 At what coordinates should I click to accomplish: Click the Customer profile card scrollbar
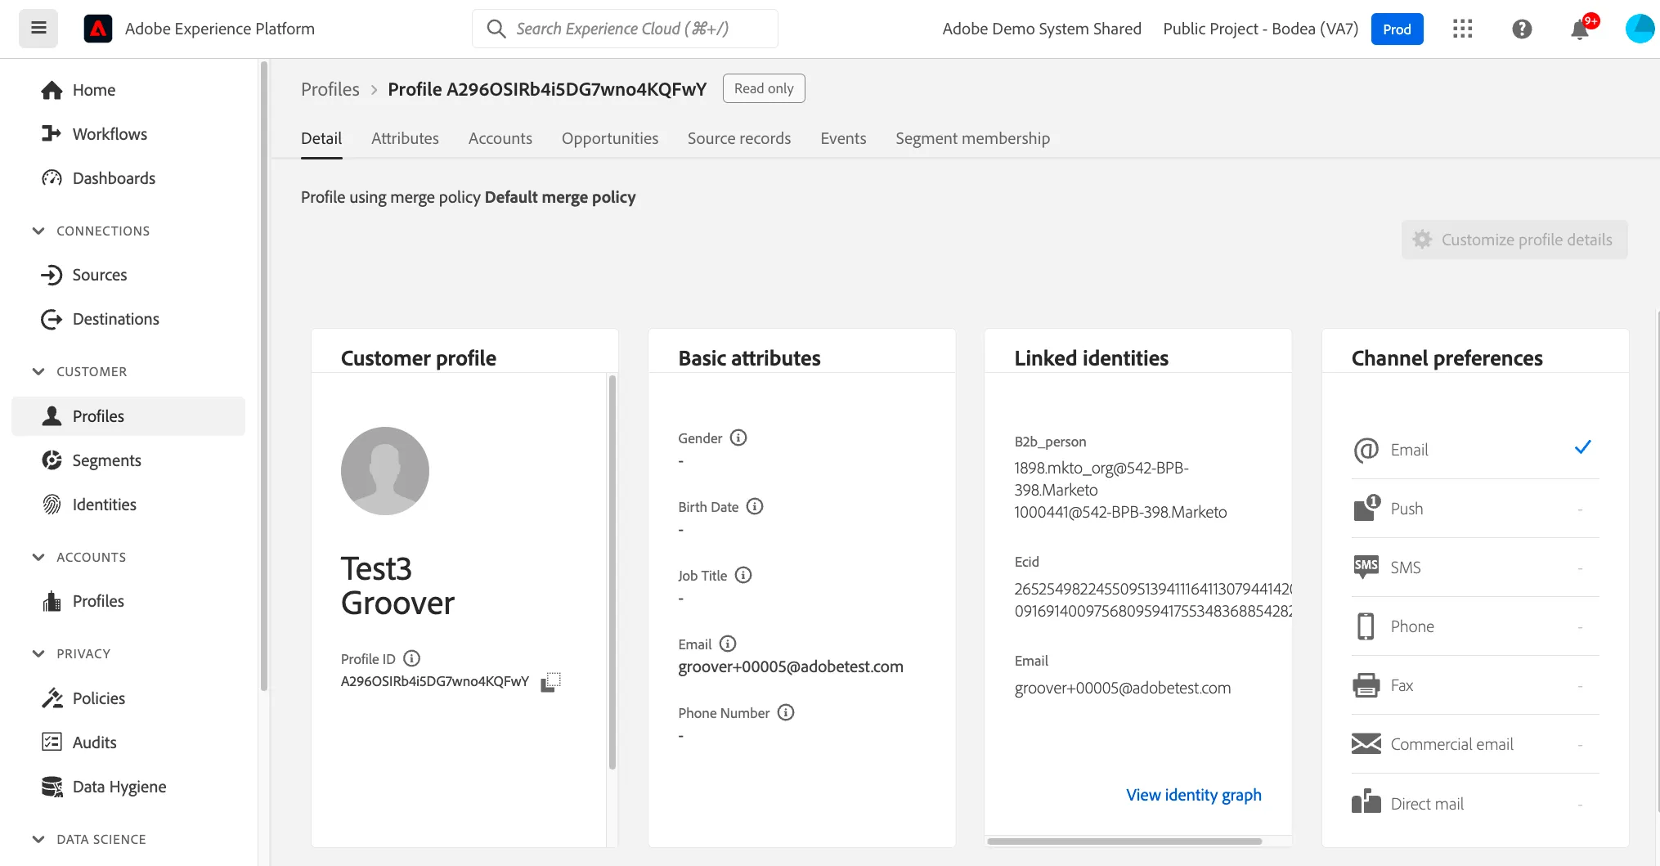[x=612, y=572]
